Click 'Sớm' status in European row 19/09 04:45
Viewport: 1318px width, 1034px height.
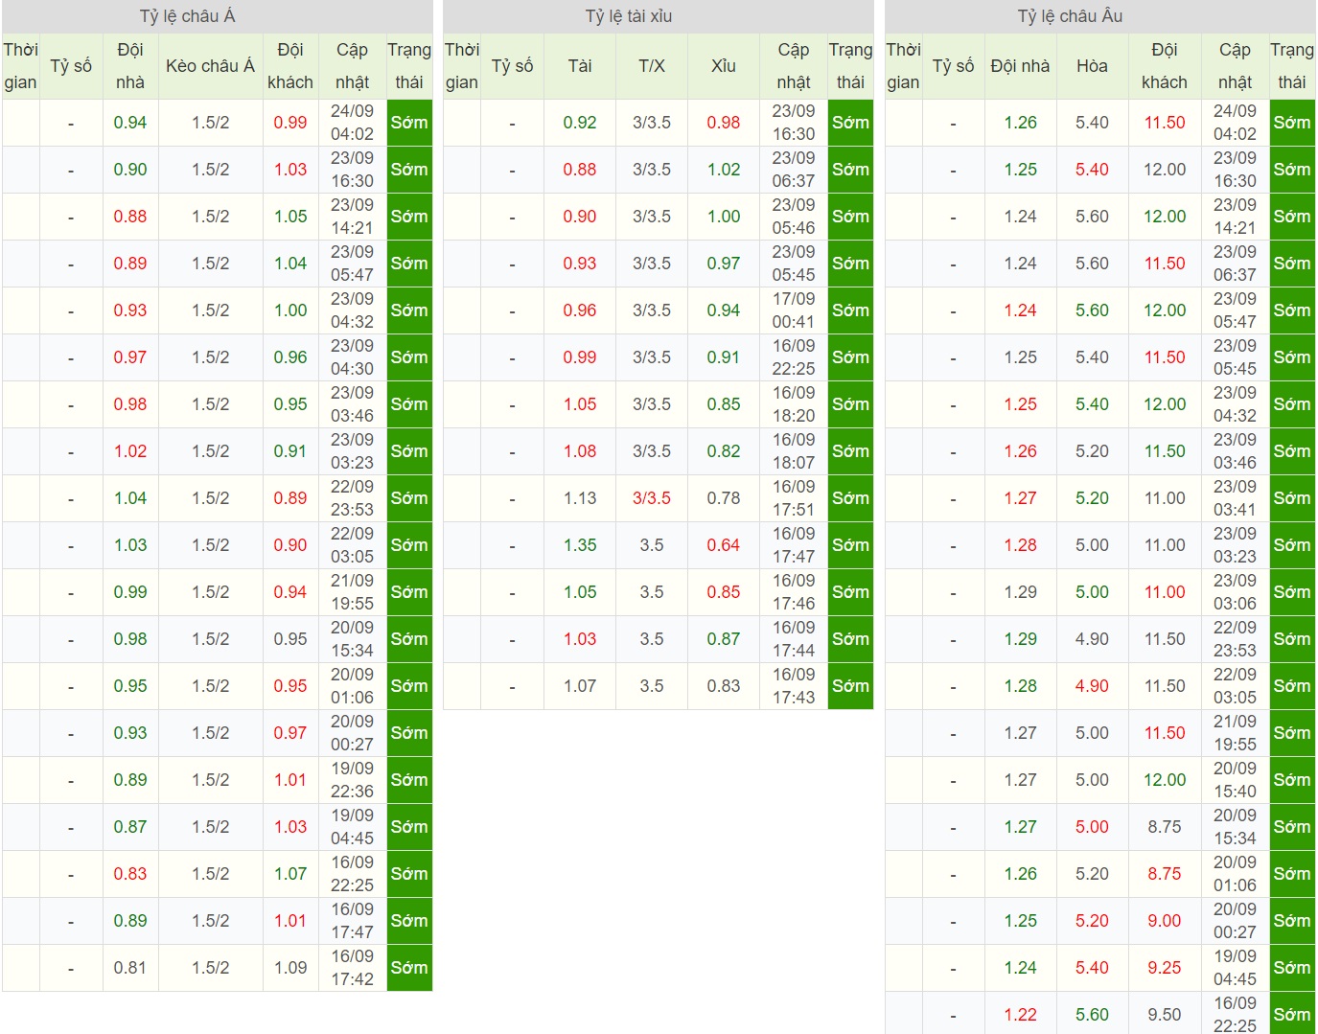[1292, 968]
